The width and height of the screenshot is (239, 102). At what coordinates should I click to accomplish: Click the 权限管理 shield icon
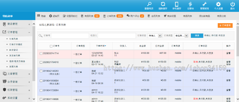[5, 90]
